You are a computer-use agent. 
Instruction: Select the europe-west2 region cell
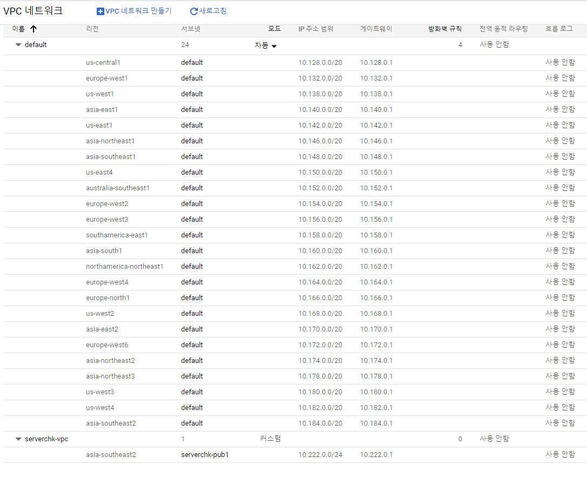pyautogui.click(x=107, y=204)
